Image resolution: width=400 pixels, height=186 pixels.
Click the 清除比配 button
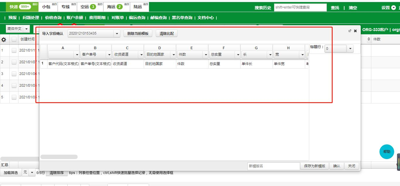click(x=167, y=34)
